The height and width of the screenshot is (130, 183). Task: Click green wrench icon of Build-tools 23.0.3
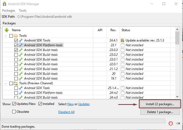[21, 50]
